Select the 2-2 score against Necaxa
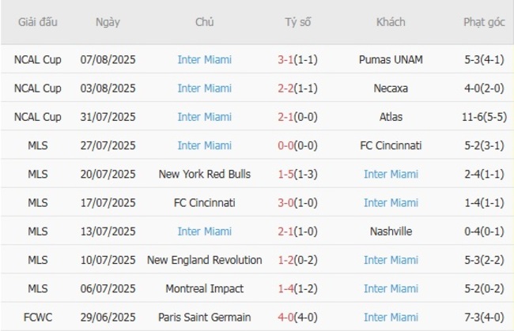Viewport: 514px width, 331px height. pos(288,88)
